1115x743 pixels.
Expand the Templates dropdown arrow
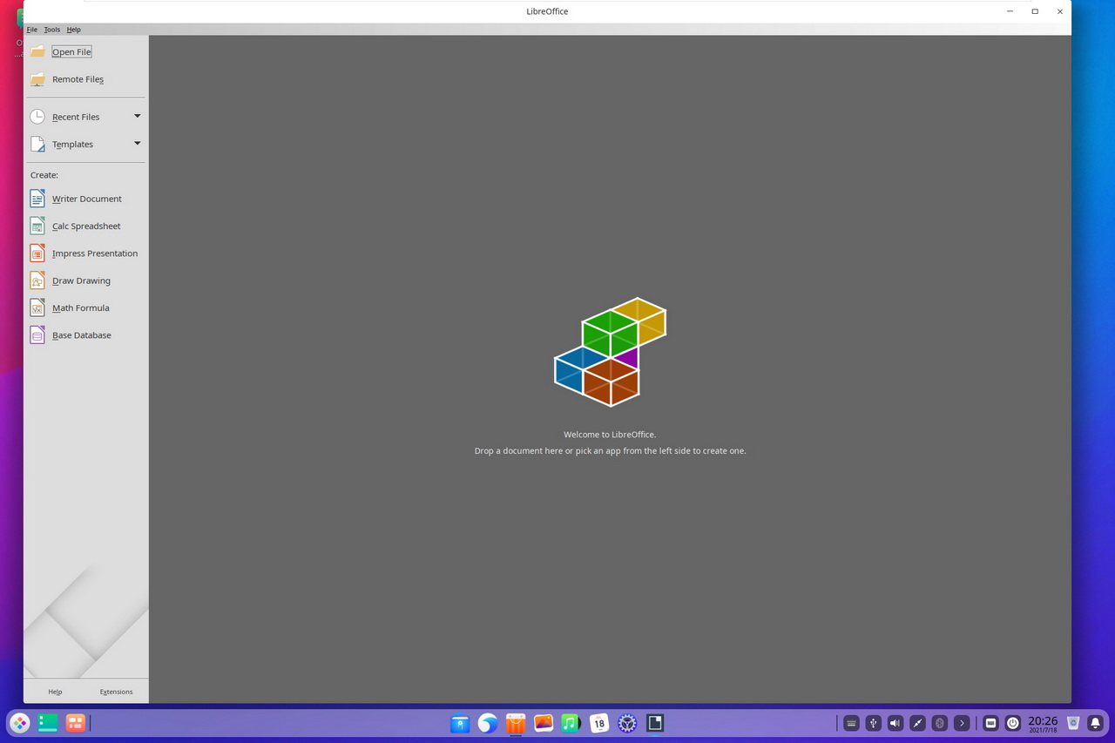(137, 144)
